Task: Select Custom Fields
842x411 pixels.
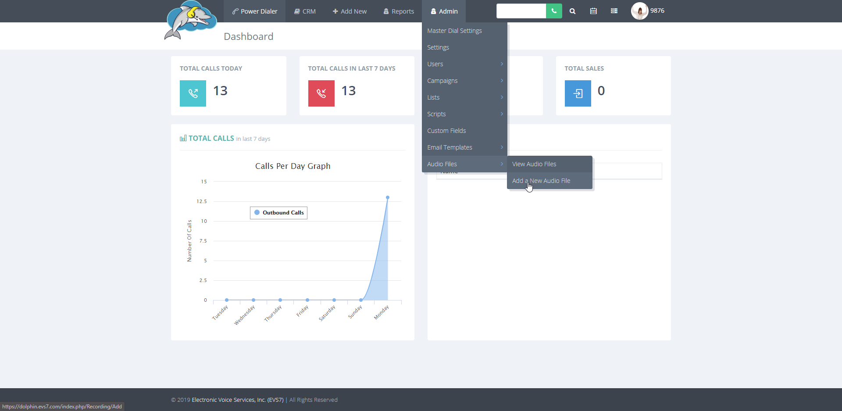Action: pos(464,131)
